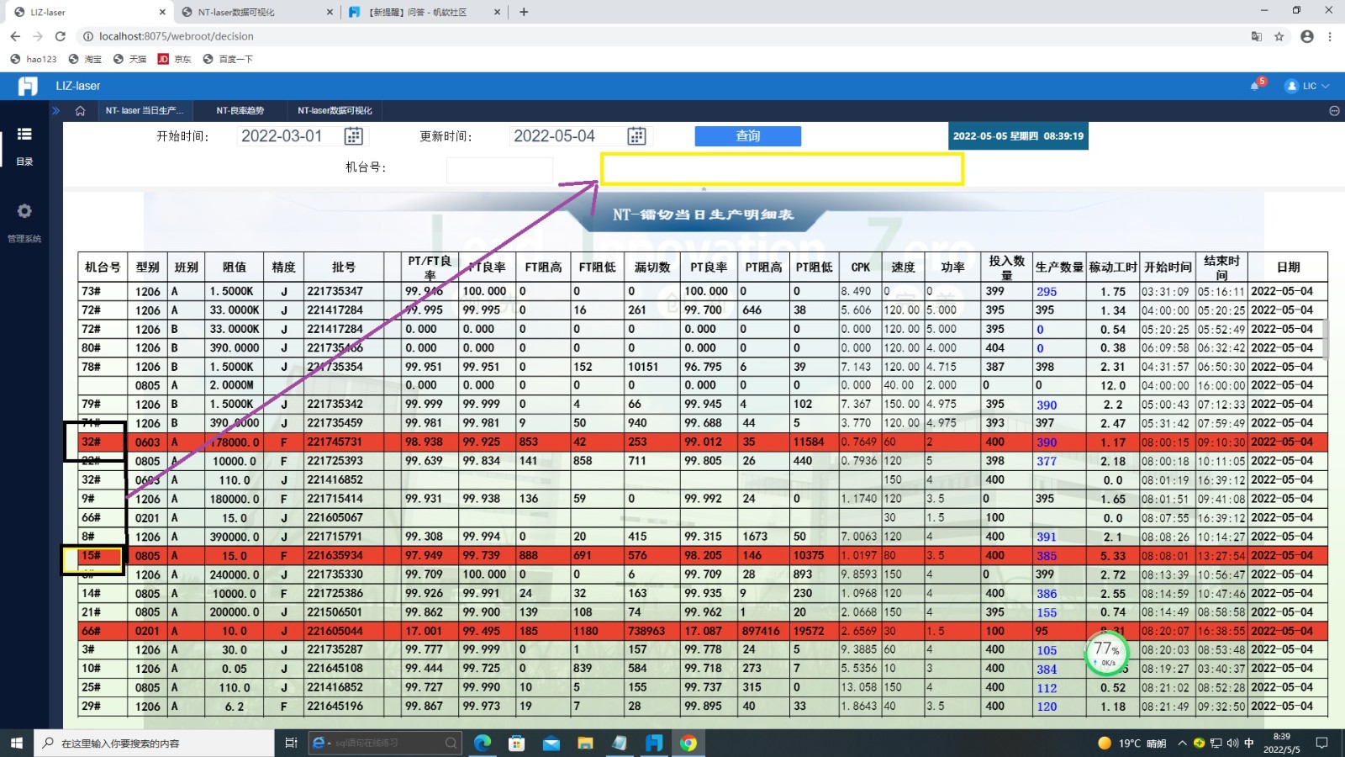1345x757 pixels.
Task: Open Mail app from taskbar
Action: pos(551,743)
